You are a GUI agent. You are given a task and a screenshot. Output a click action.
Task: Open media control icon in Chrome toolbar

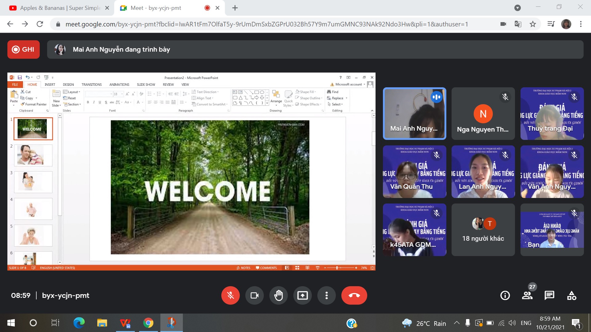coord(551,24)
